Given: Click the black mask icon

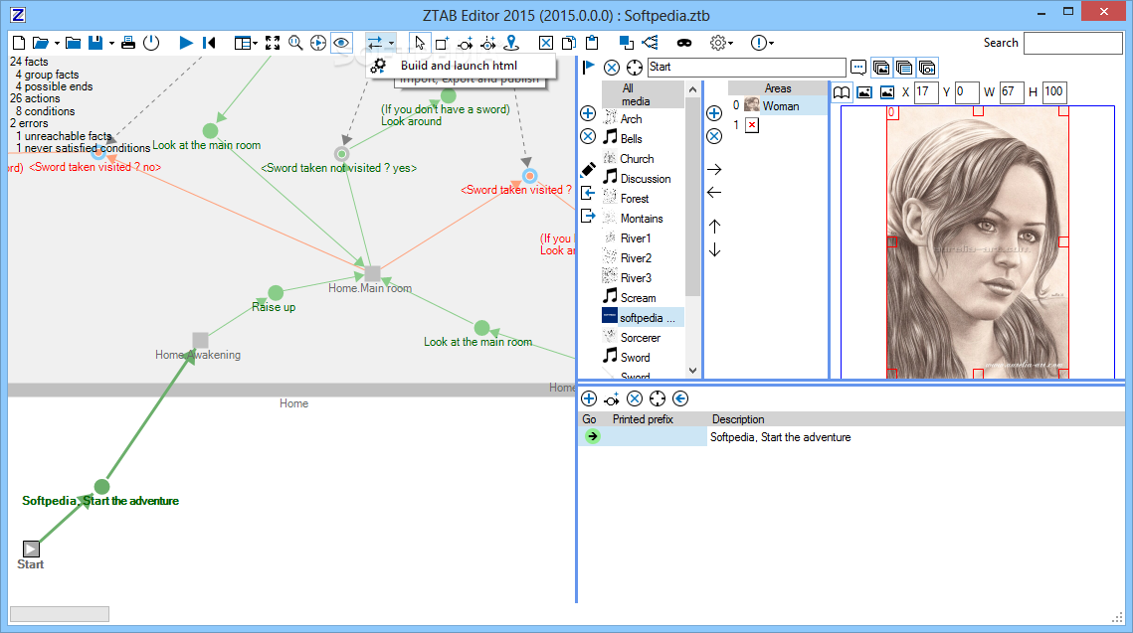Looking at the screenshot, I should click(x=683, y=44).
